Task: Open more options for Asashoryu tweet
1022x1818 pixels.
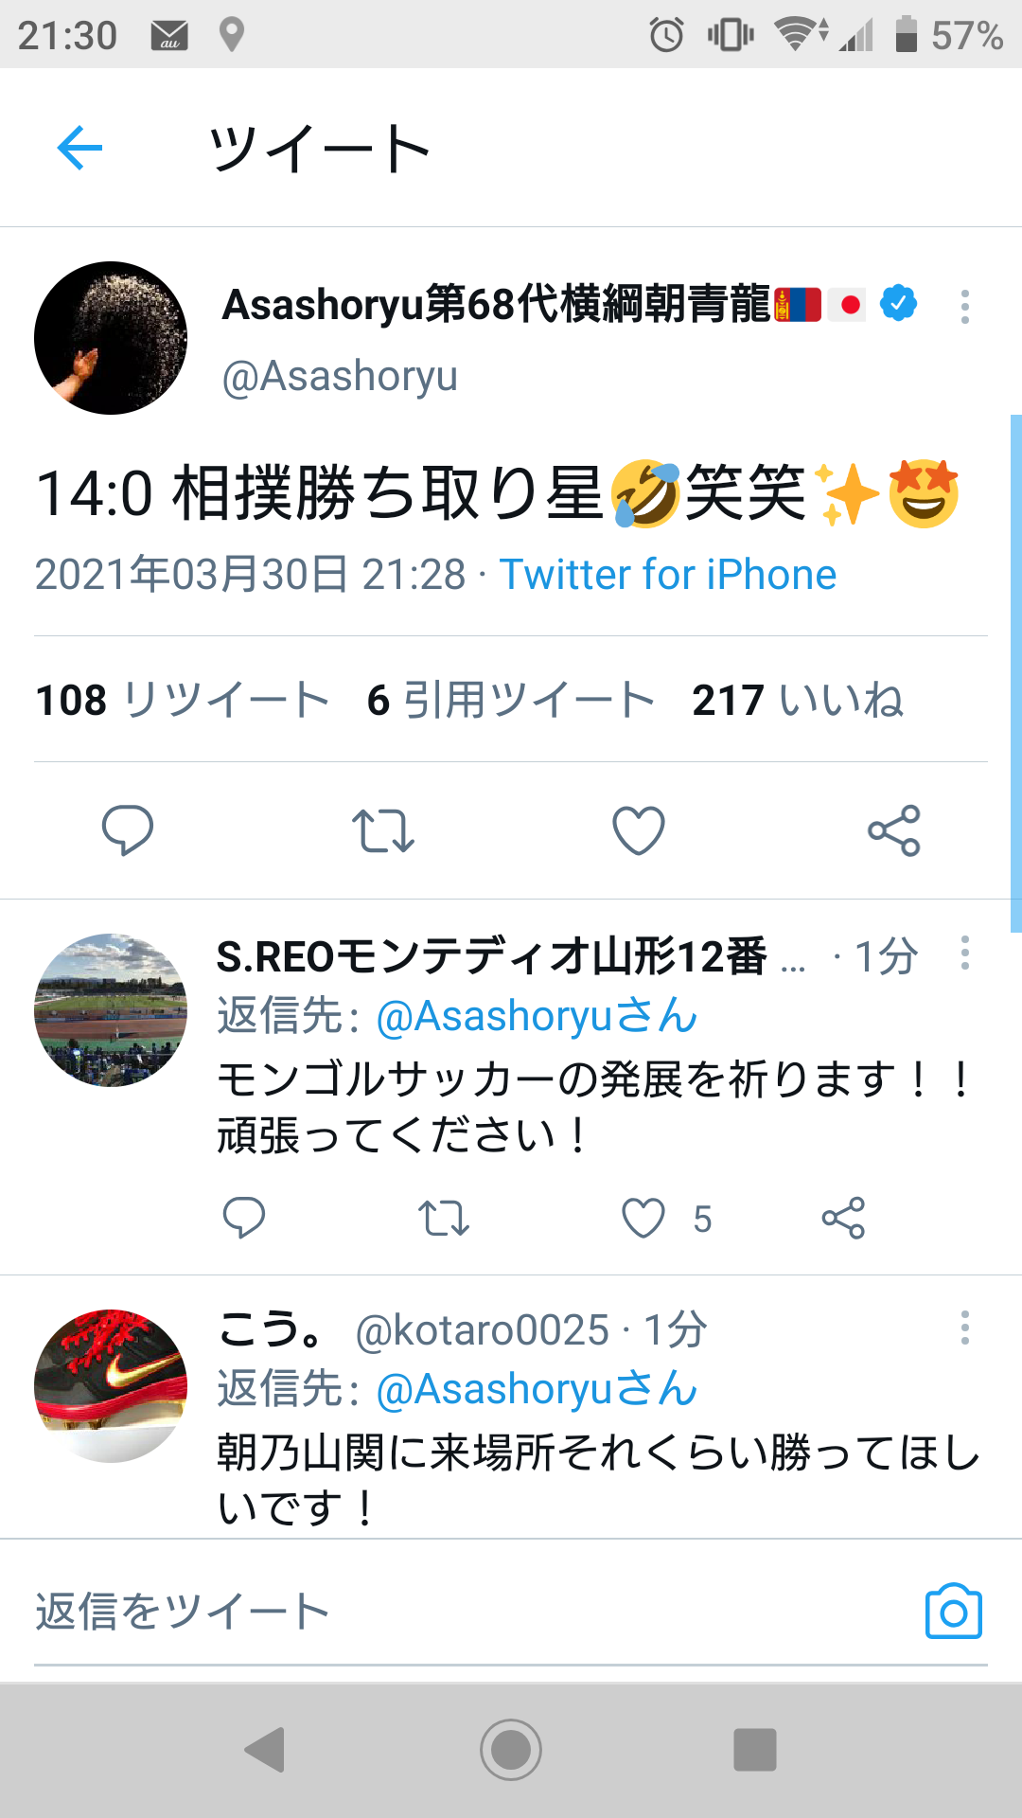Action: pyautogui.click(x=964, y=307)
